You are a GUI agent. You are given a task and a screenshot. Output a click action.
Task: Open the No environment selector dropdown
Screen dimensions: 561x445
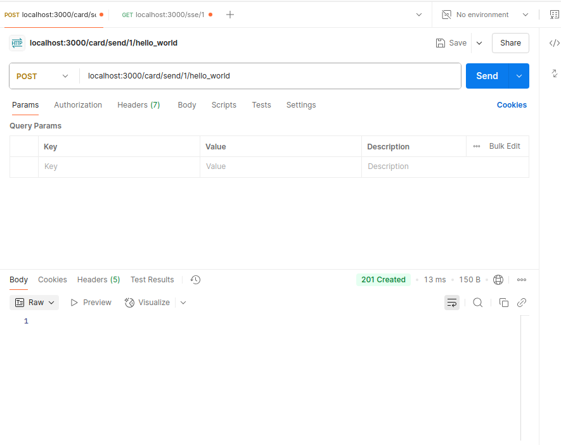pos(485,15)
